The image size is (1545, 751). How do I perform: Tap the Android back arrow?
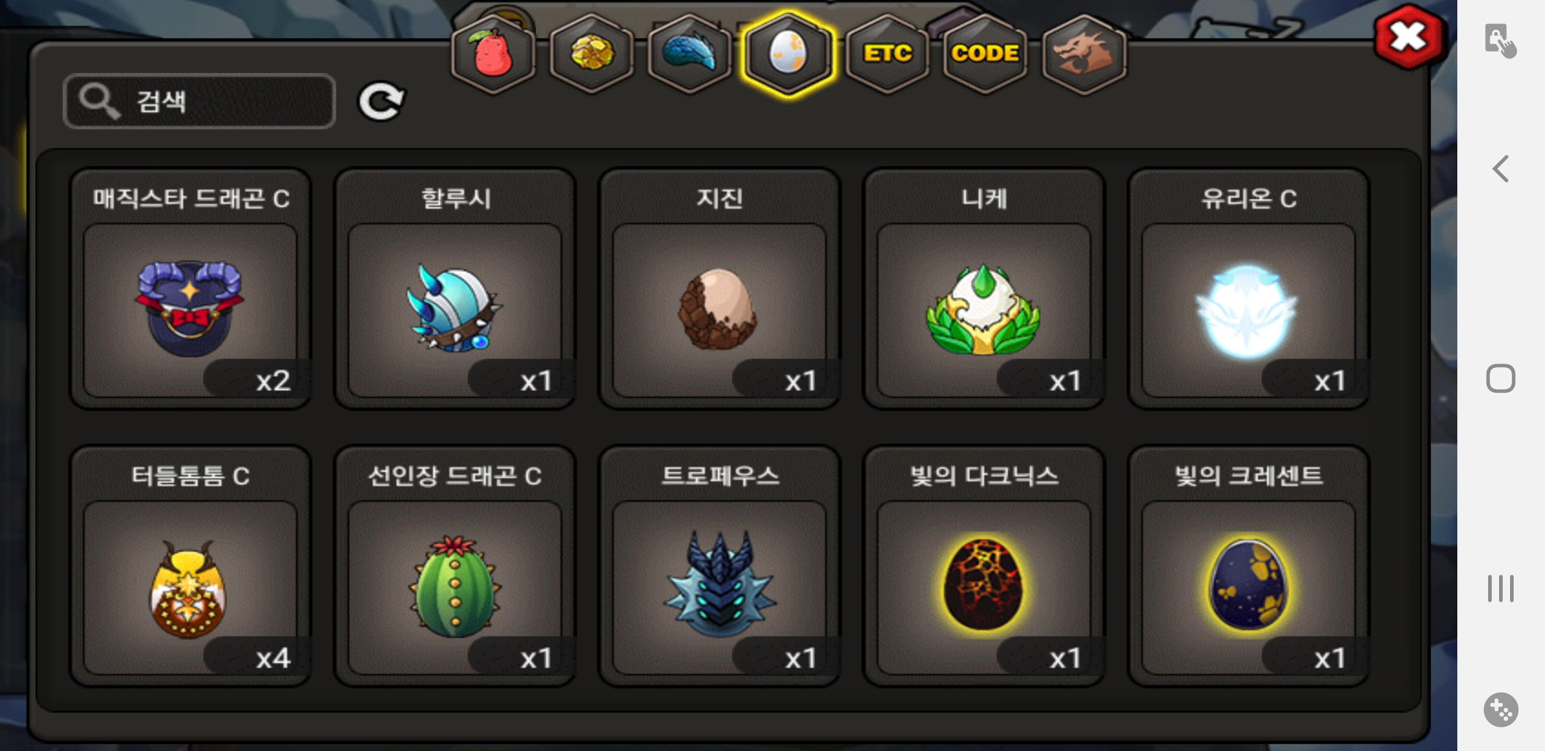[x=1500, y=168]
